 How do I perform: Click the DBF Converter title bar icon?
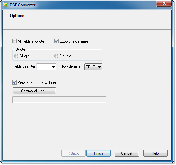click(x=5, y=5)
